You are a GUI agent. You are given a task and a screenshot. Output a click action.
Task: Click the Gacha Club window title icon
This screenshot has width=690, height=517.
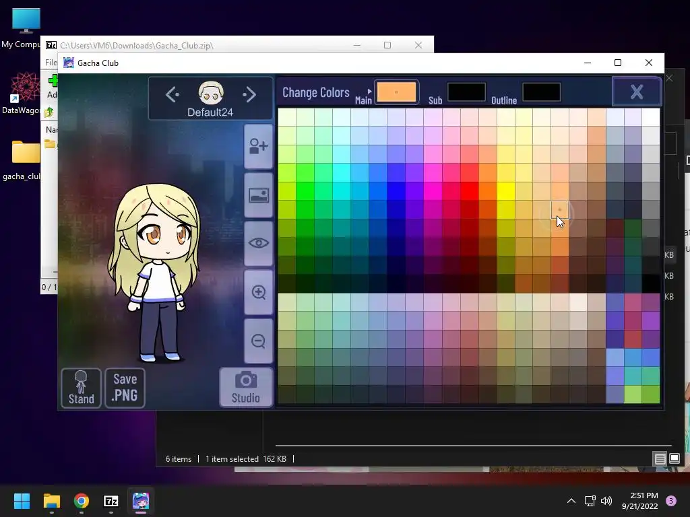[69, 63]
